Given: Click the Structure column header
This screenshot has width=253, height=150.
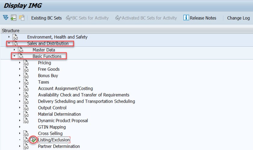Looking at the screenshot, I should coord(11,31).
